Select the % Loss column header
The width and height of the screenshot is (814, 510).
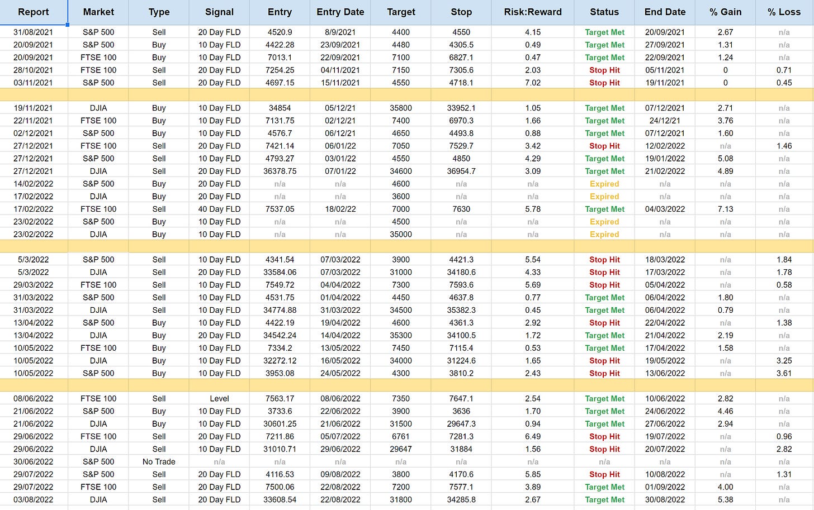[784, 12]
